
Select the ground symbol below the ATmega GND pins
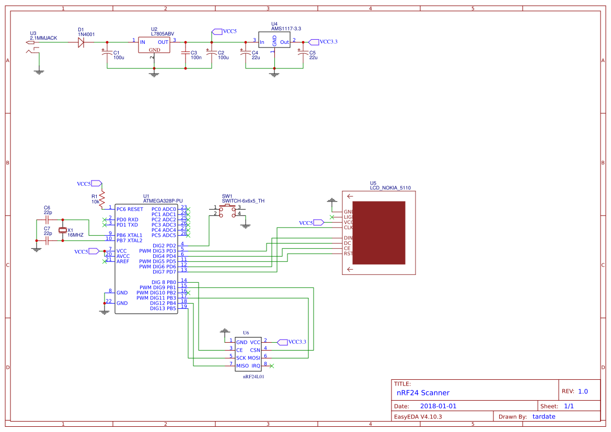(105, 311)
